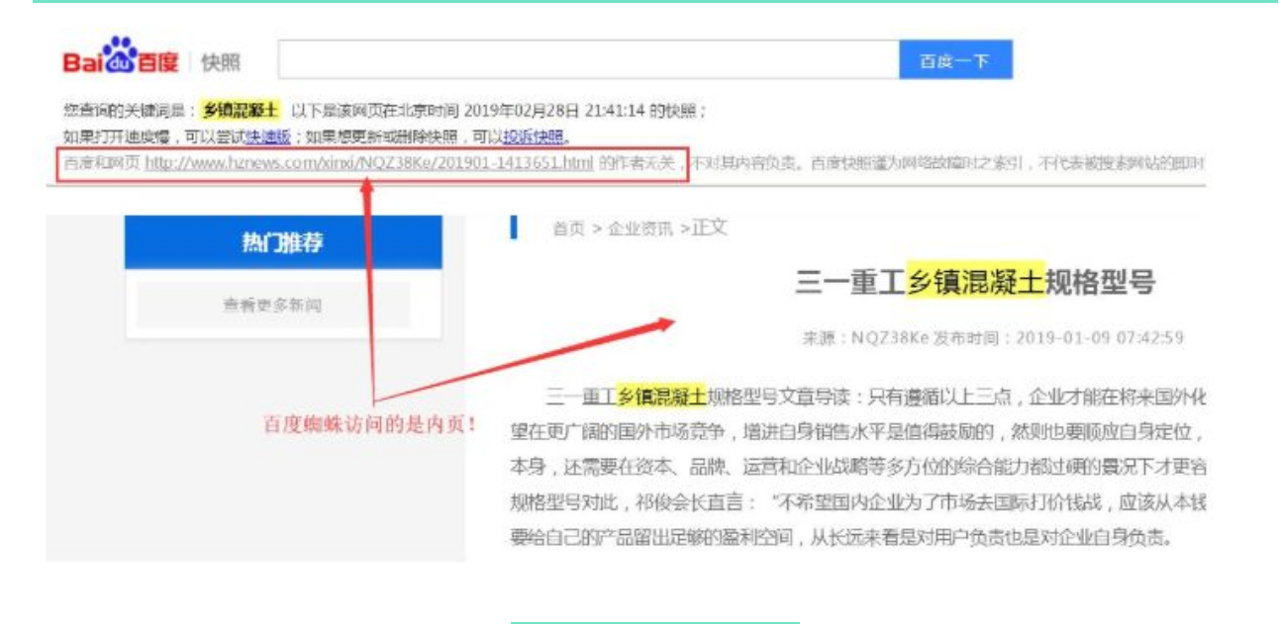Click the article title 三一重工乡镇混凝土规格型号
The height and width of the screenshot is (624, 1279).
pyautogui.click(x=975, y=282)
